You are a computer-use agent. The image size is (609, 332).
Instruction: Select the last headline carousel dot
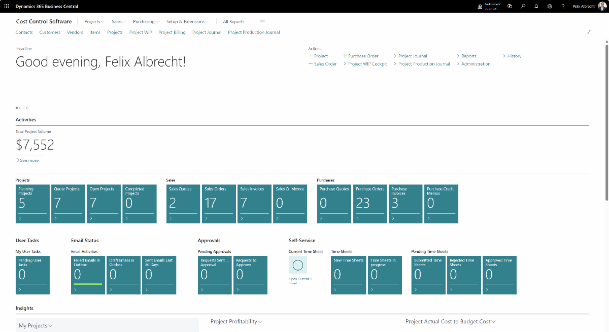pos(27,108)
